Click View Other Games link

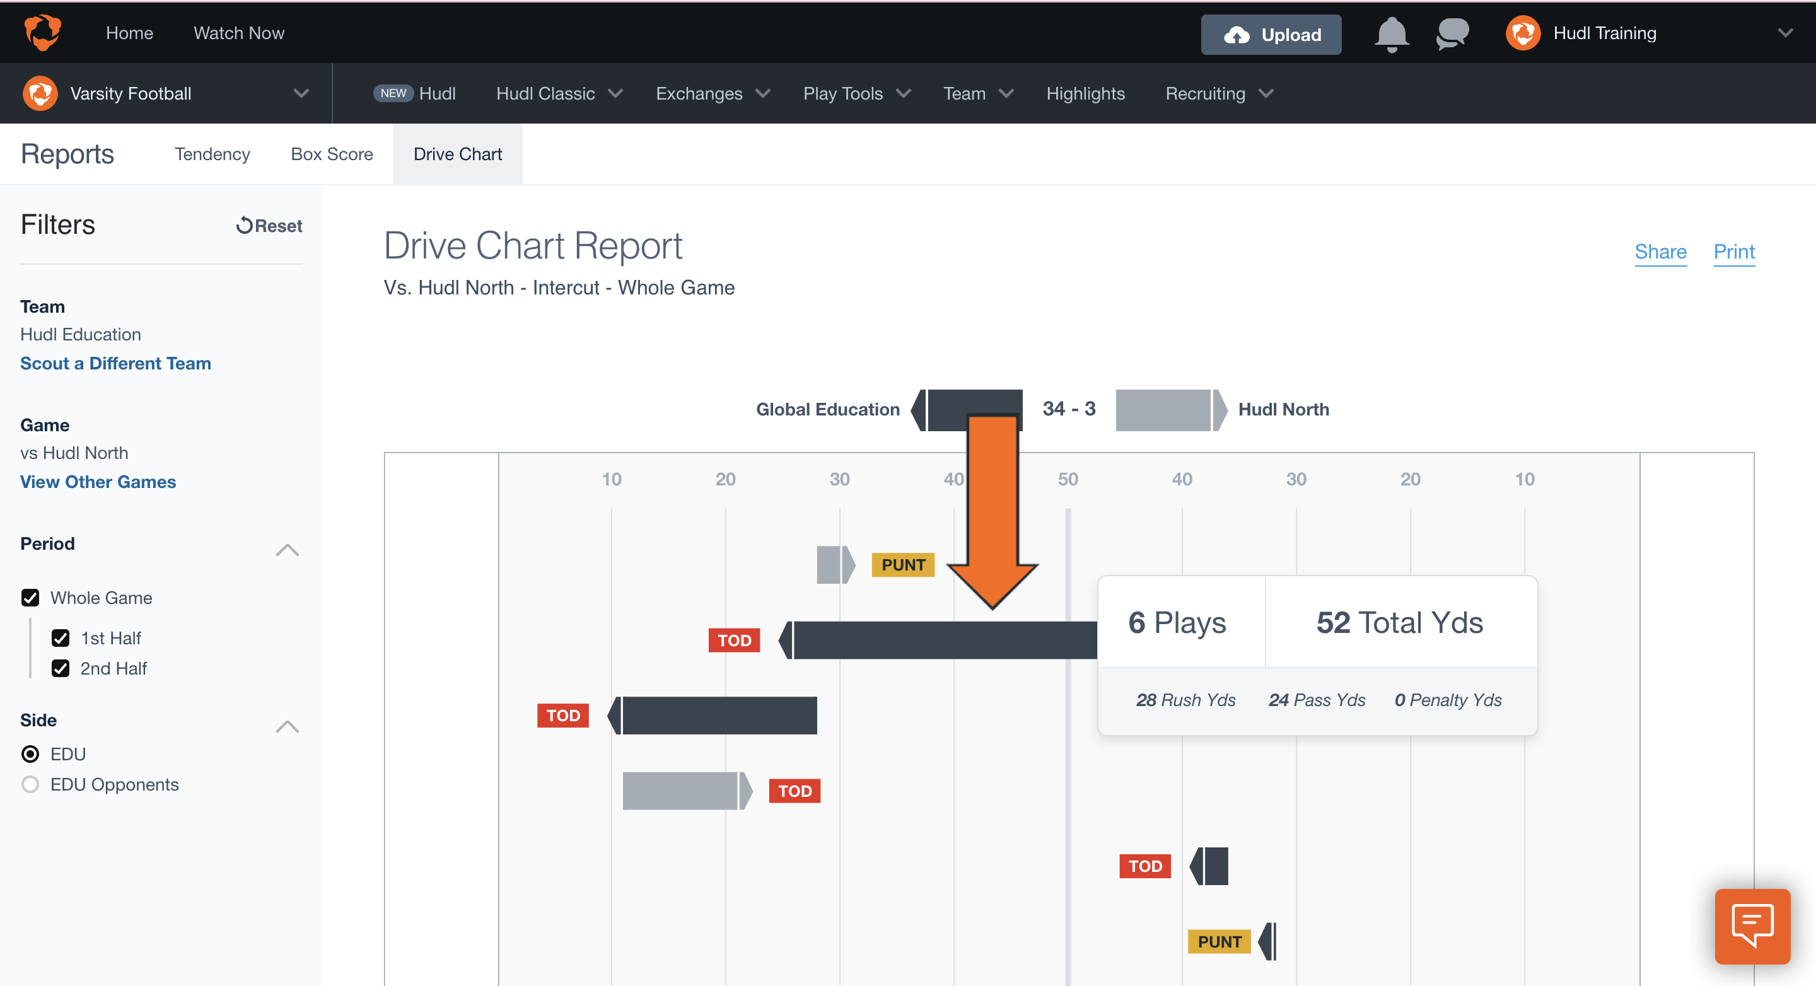point(98,482)
